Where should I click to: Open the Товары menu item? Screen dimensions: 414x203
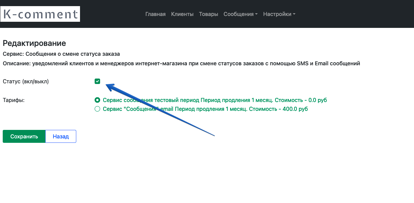pos(209,14)
